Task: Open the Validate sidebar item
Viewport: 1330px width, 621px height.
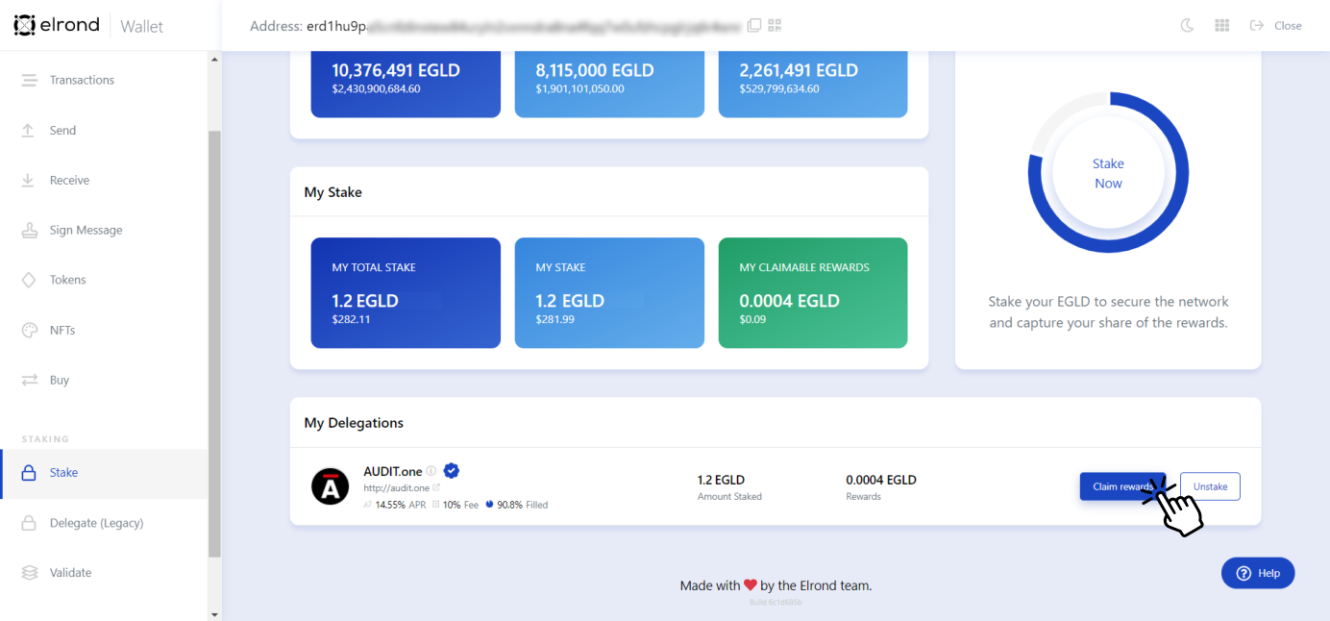Action: pos(104,573)
